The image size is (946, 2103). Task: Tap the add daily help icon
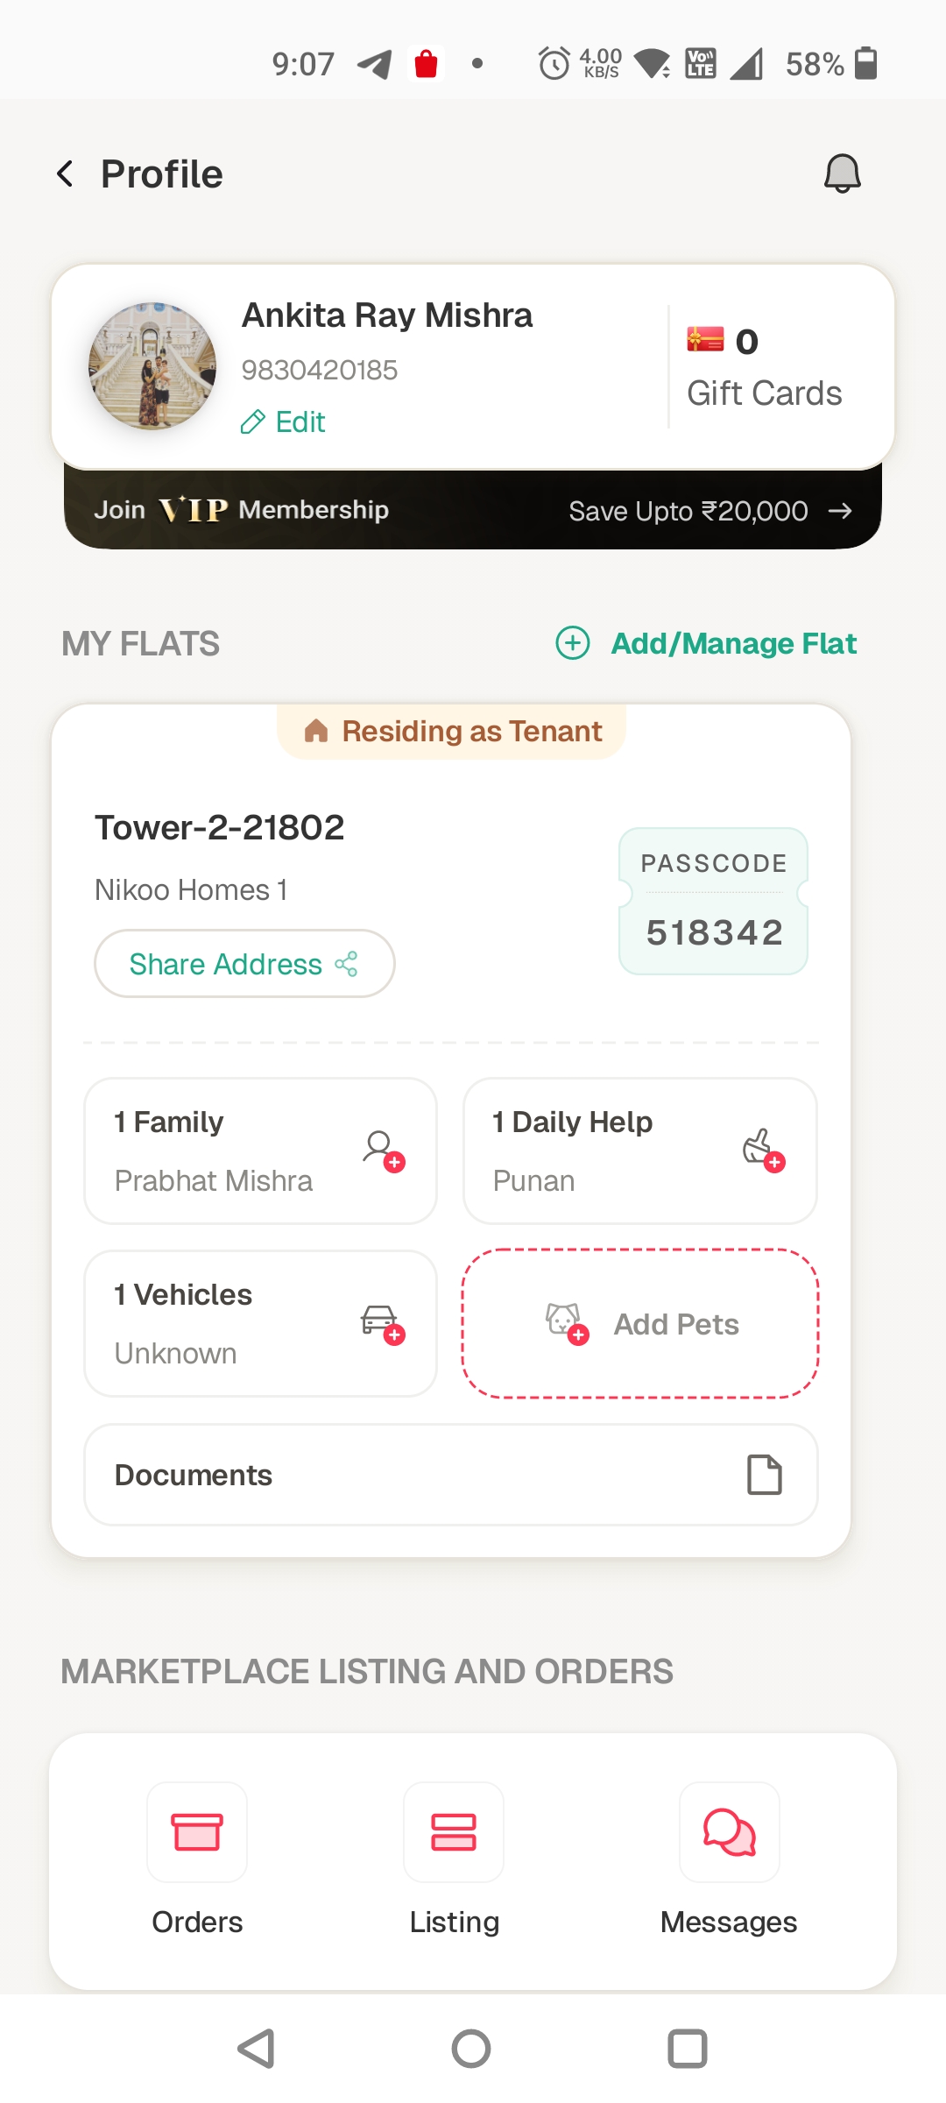pos(763,1151)
